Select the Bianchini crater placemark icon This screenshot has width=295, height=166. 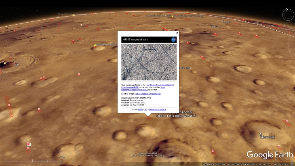[260, 134]
